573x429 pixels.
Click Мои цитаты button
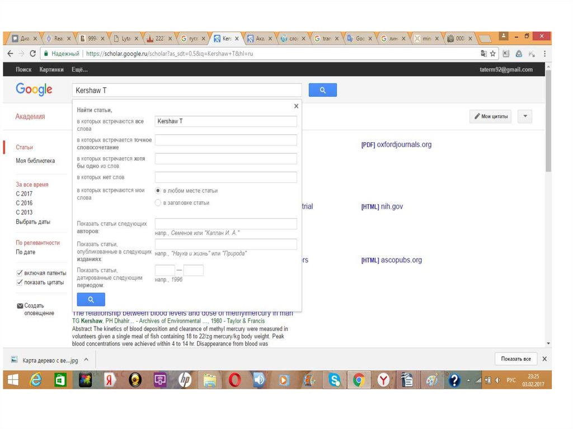491,116
